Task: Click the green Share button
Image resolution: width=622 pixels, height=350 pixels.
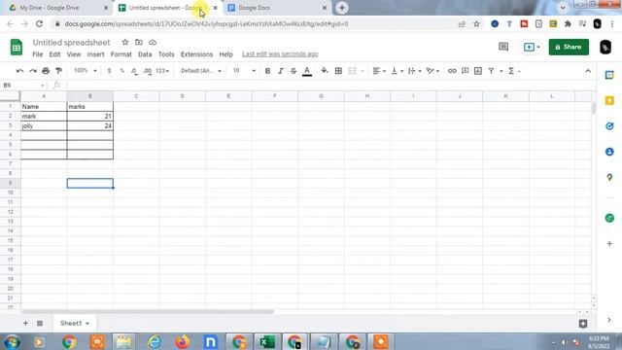Action: pos(569,47)
